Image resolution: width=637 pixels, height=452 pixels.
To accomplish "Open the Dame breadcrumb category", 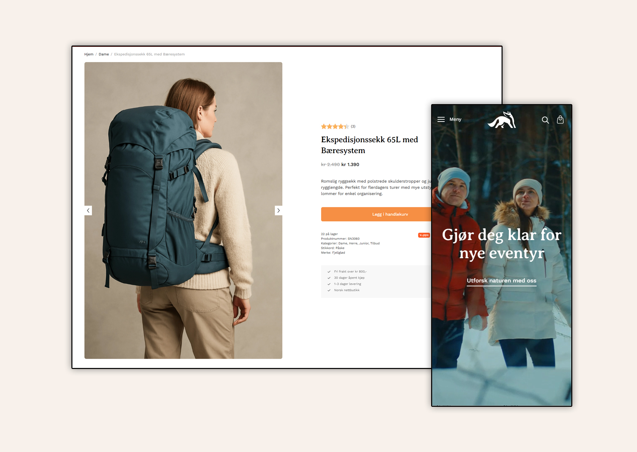I will (x=104, y=54).
